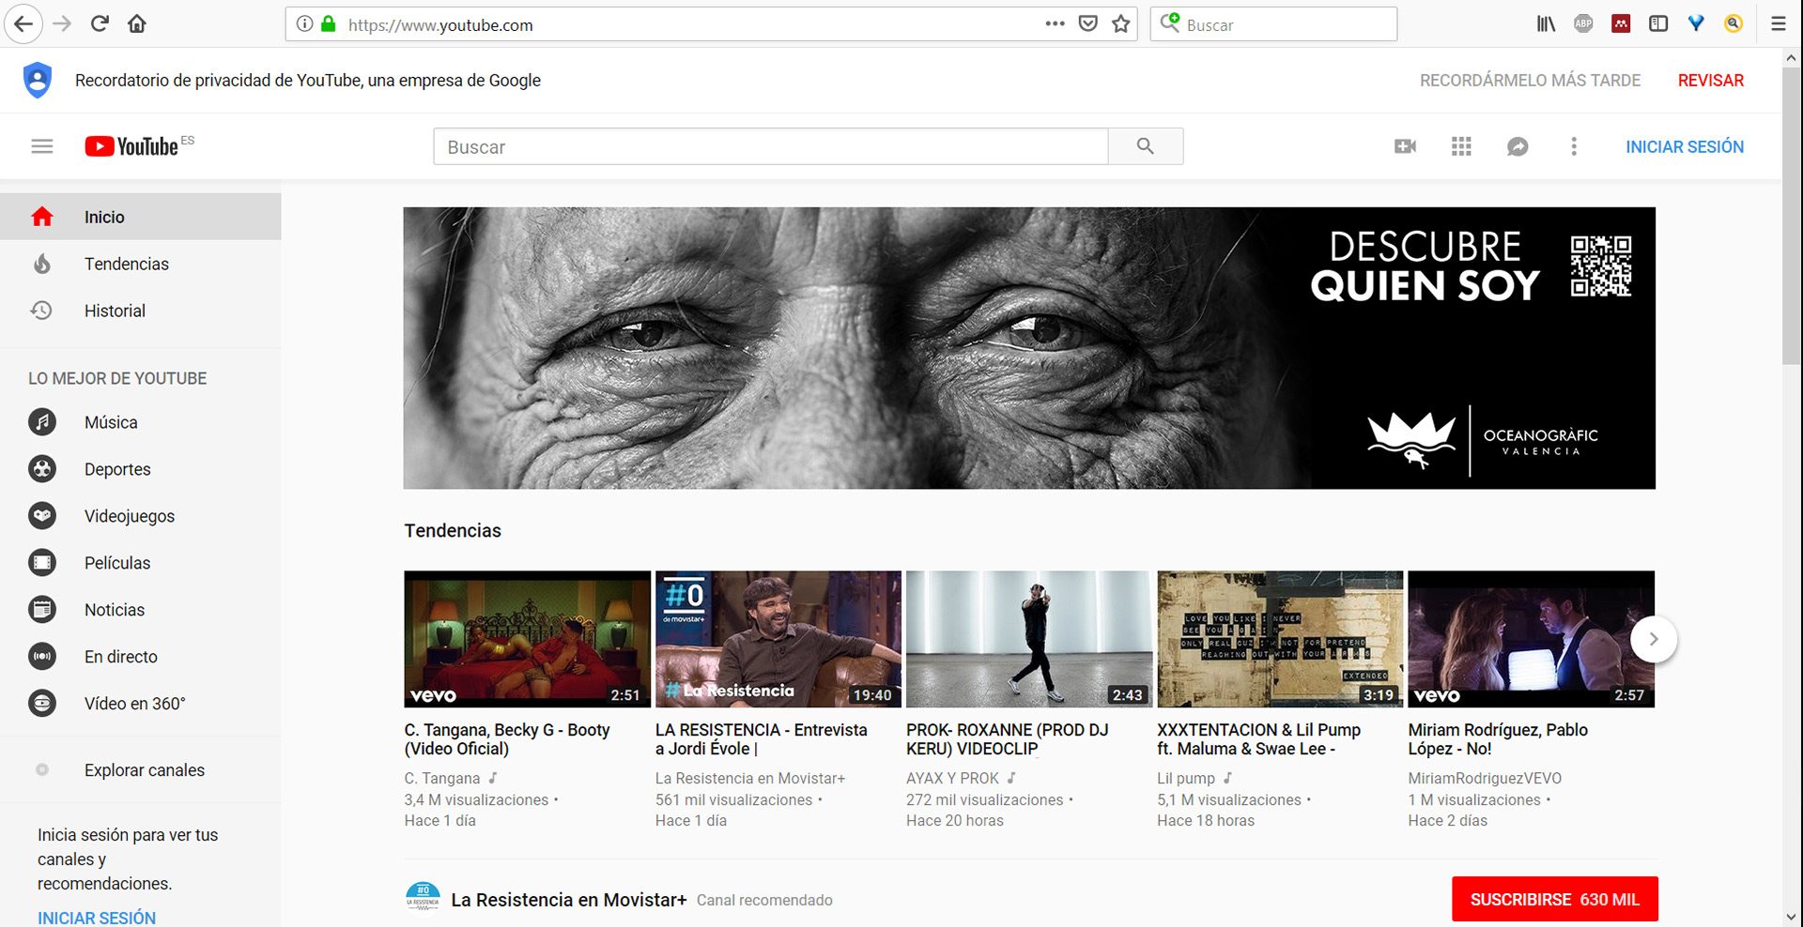
Task: Click REVISAR privacy button
Action: click(x=1710, y=81)
